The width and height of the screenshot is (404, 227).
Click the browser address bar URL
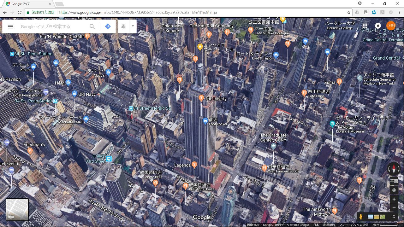(x=138, y=12)
